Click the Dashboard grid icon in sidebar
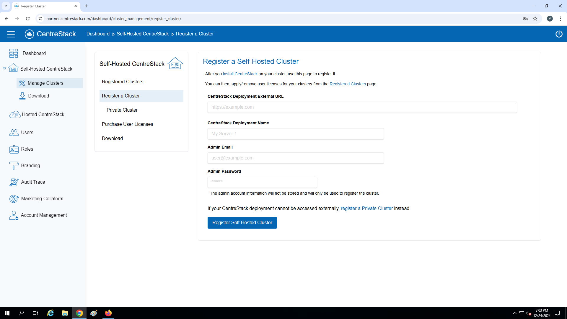The image size is (567, 319). [14, 53]
